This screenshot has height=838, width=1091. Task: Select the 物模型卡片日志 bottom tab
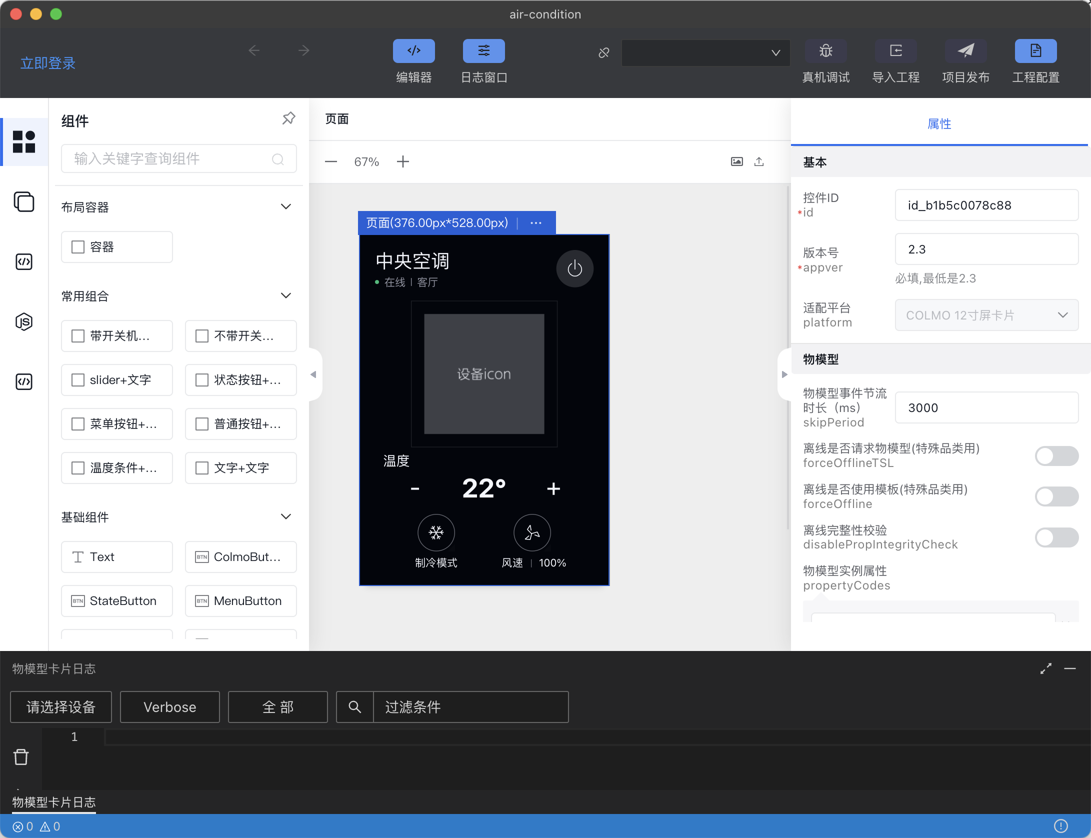54,802
